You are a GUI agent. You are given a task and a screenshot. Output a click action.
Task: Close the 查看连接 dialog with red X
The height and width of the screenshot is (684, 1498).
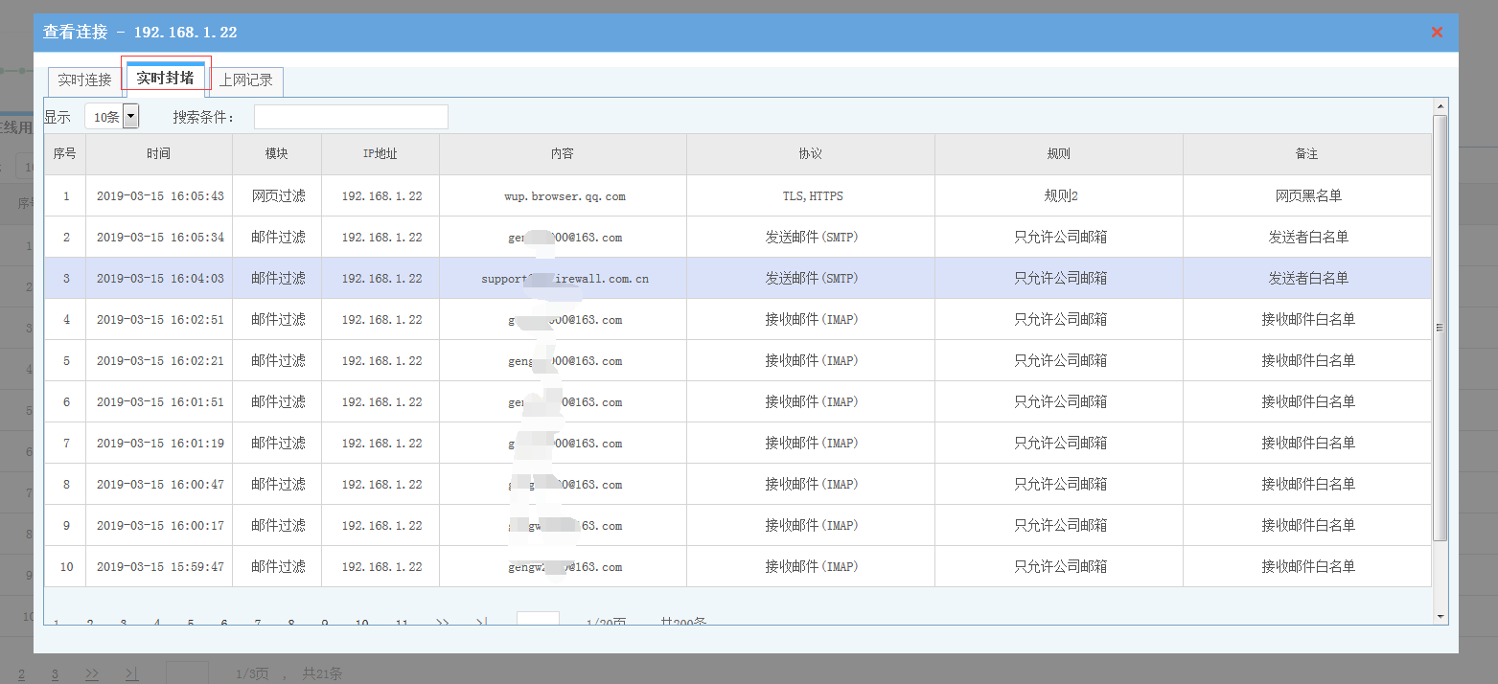(1437, 33)
